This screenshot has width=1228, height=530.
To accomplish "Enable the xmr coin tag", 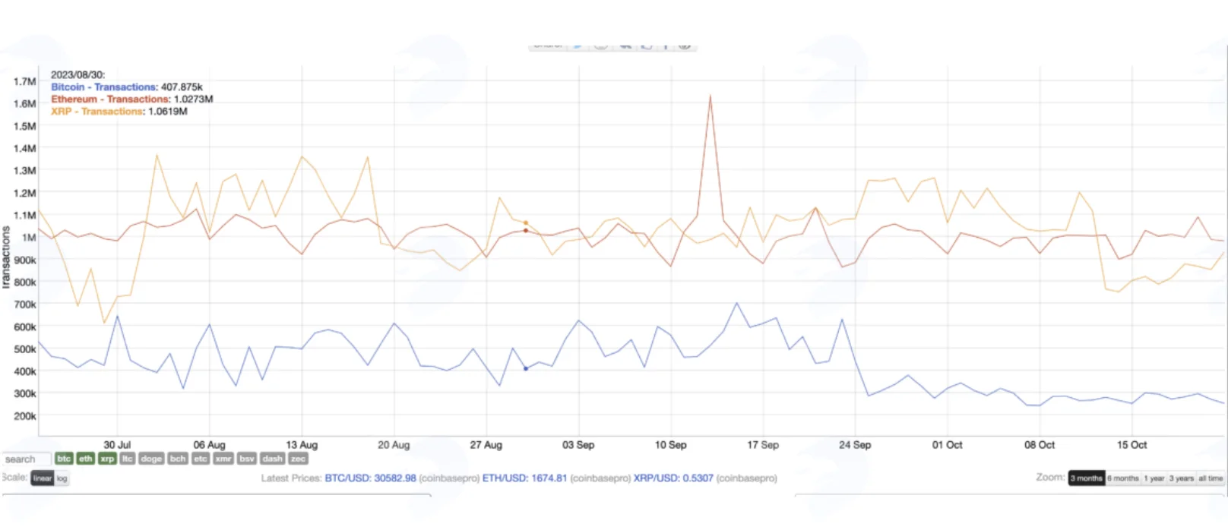I will pyautogui.click(x=223, y=459).
